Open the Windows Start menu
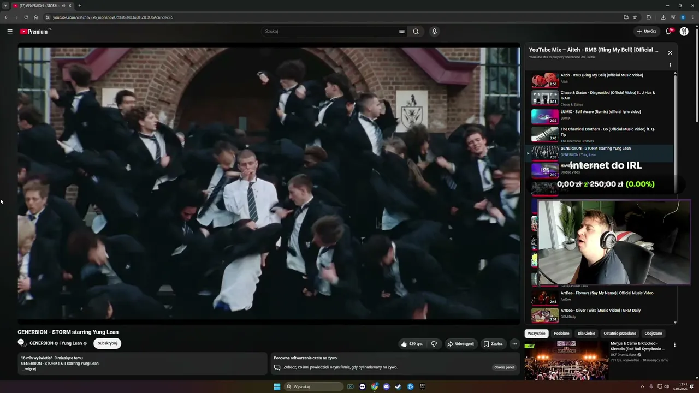Image resolution: width=699 pixels, height=393 pixels. click(277, 387)
